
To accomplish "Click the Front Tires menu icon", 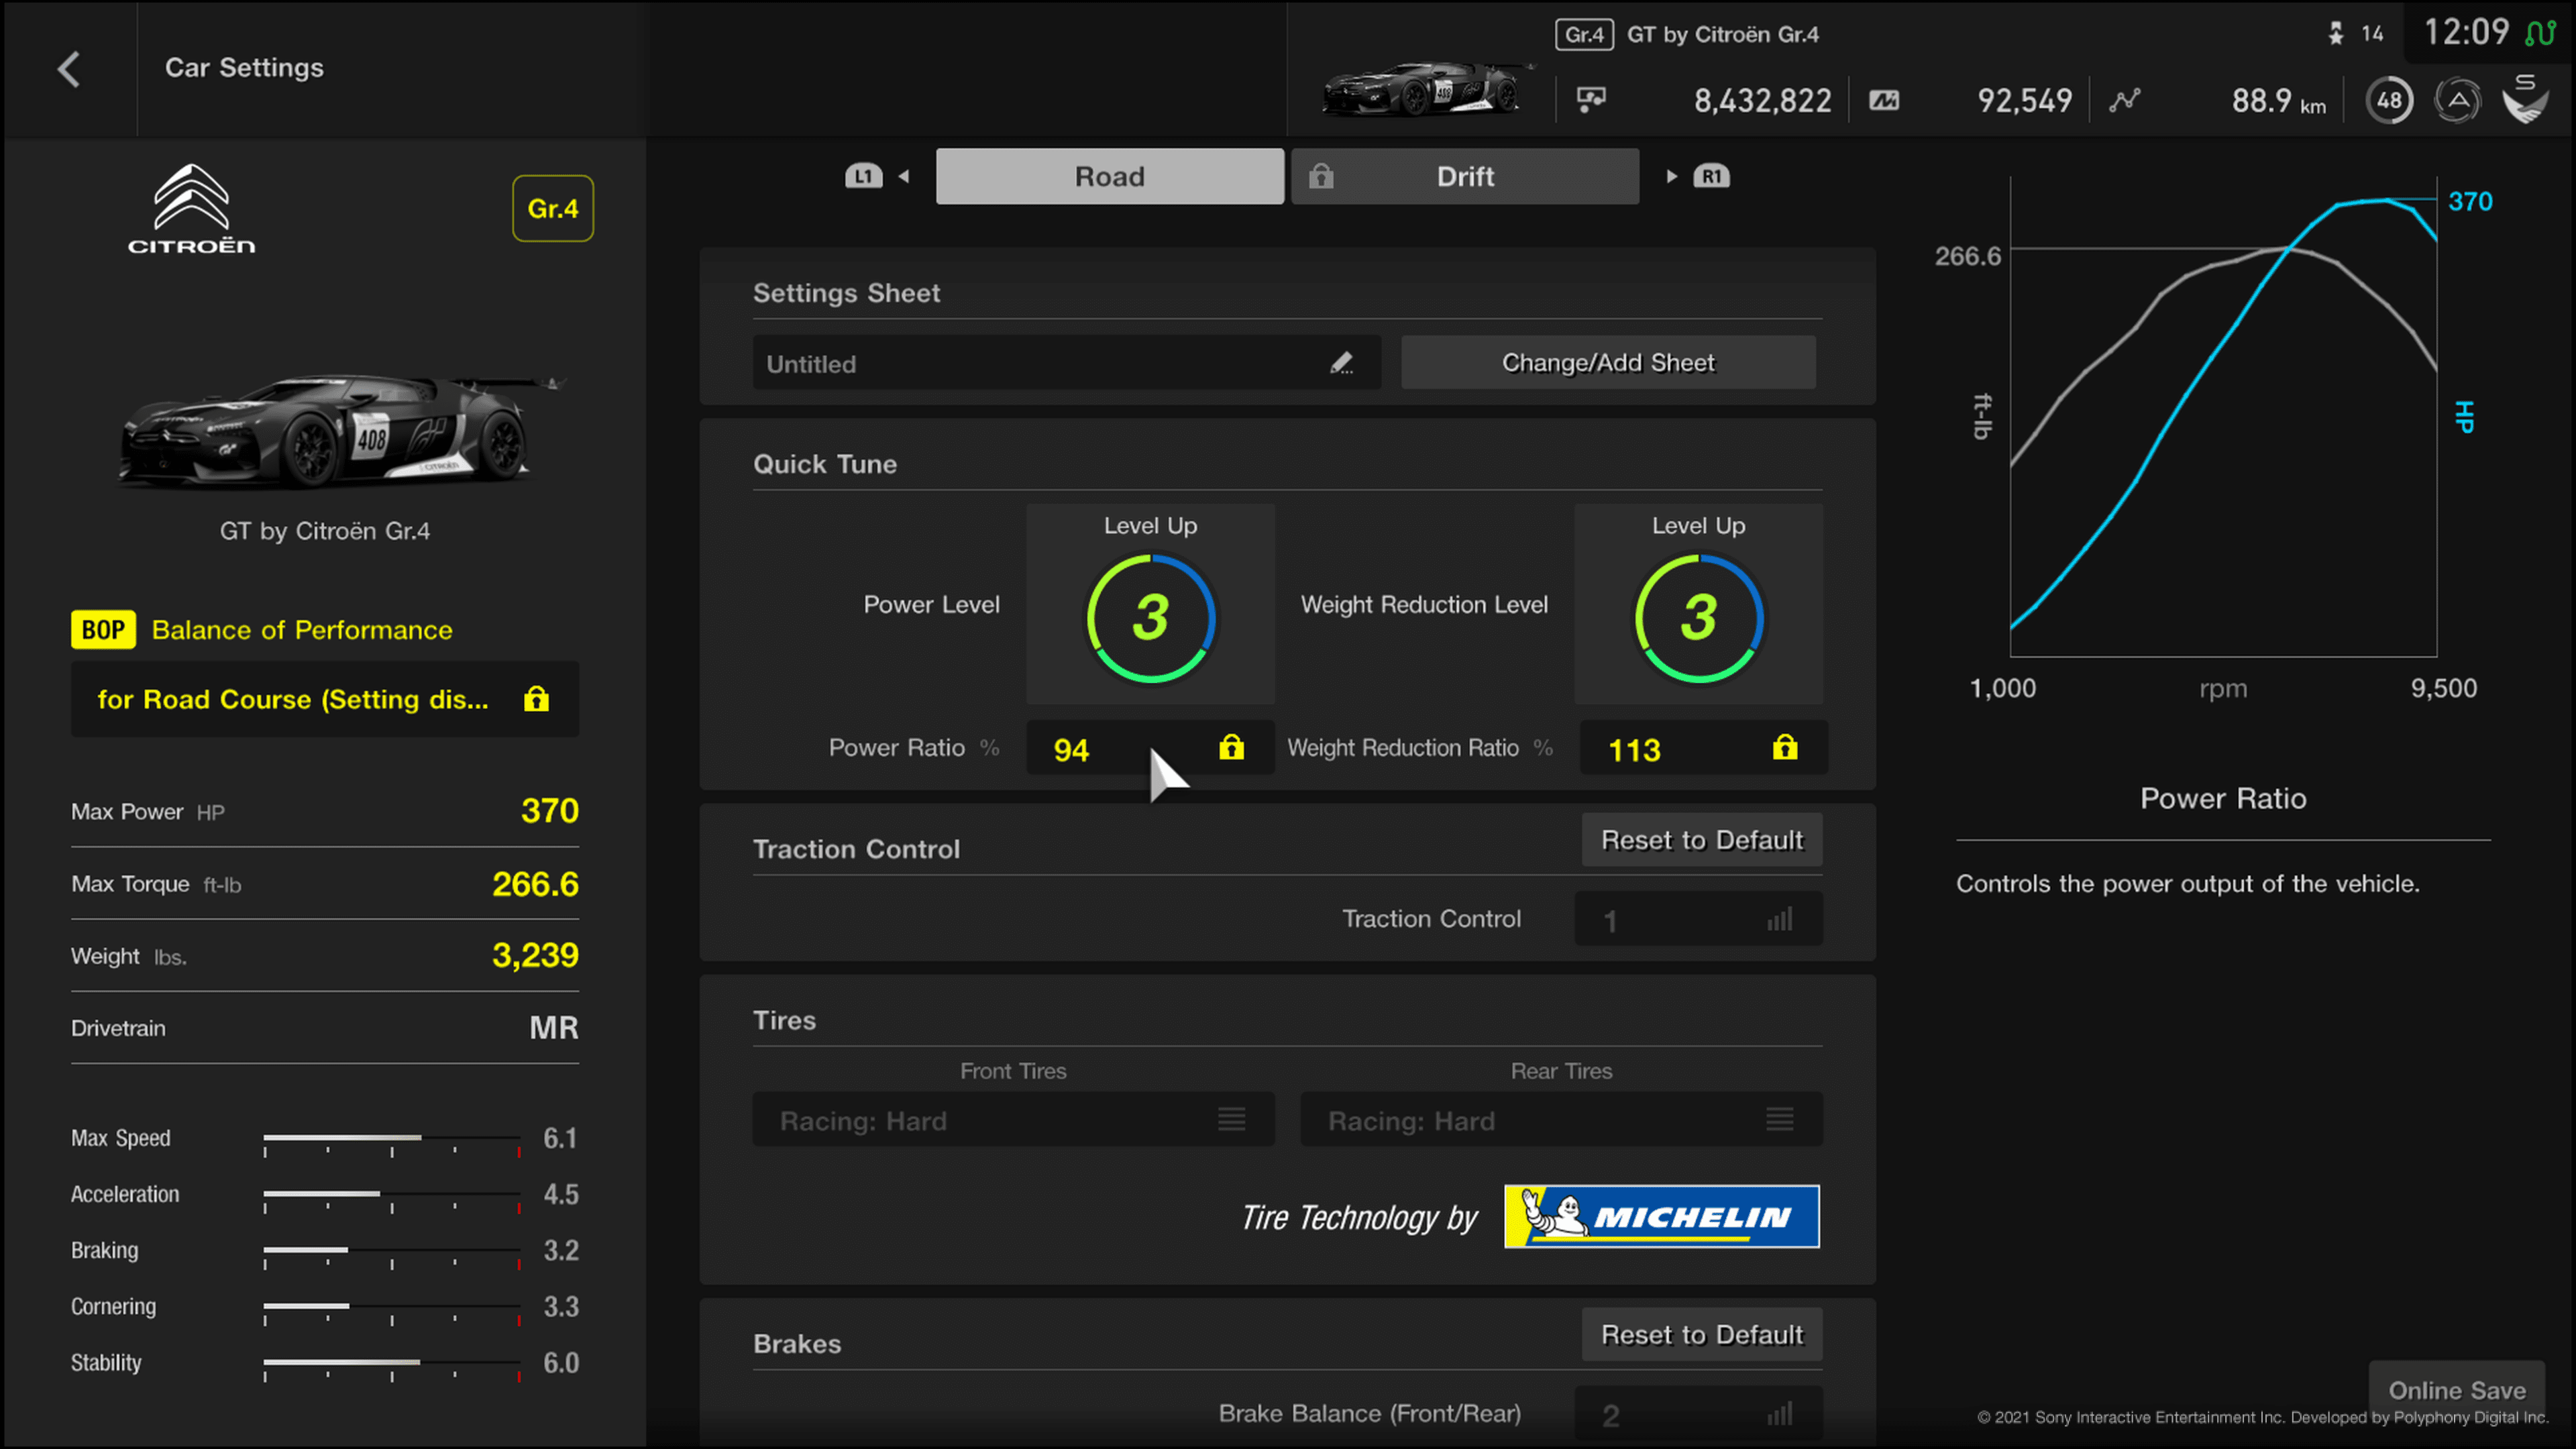I will [x=1233, y=1120].
